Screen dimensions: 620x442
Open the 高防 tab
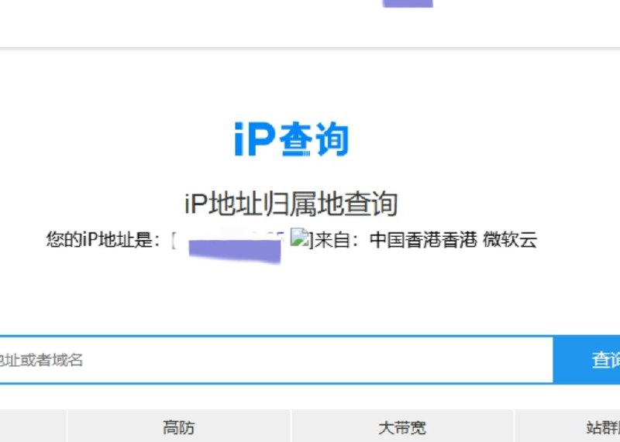coord(178,427)
